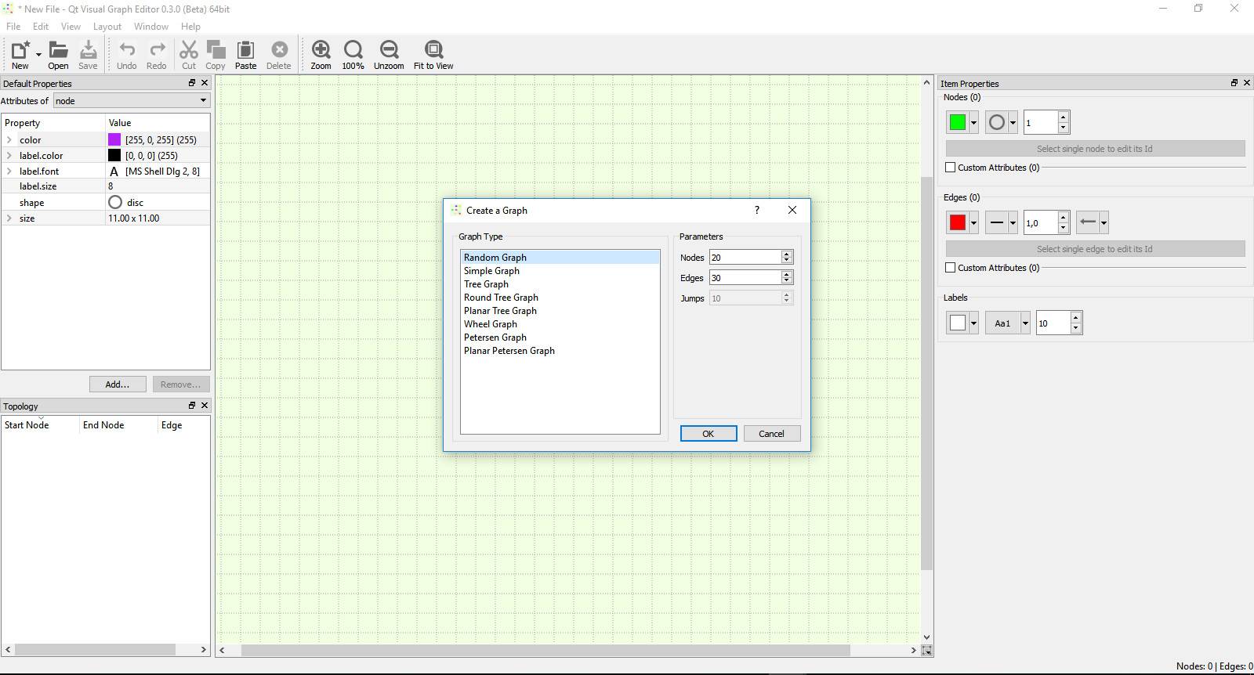
Task: Open the label font Aa1 picker
Action: [1008, 323]
